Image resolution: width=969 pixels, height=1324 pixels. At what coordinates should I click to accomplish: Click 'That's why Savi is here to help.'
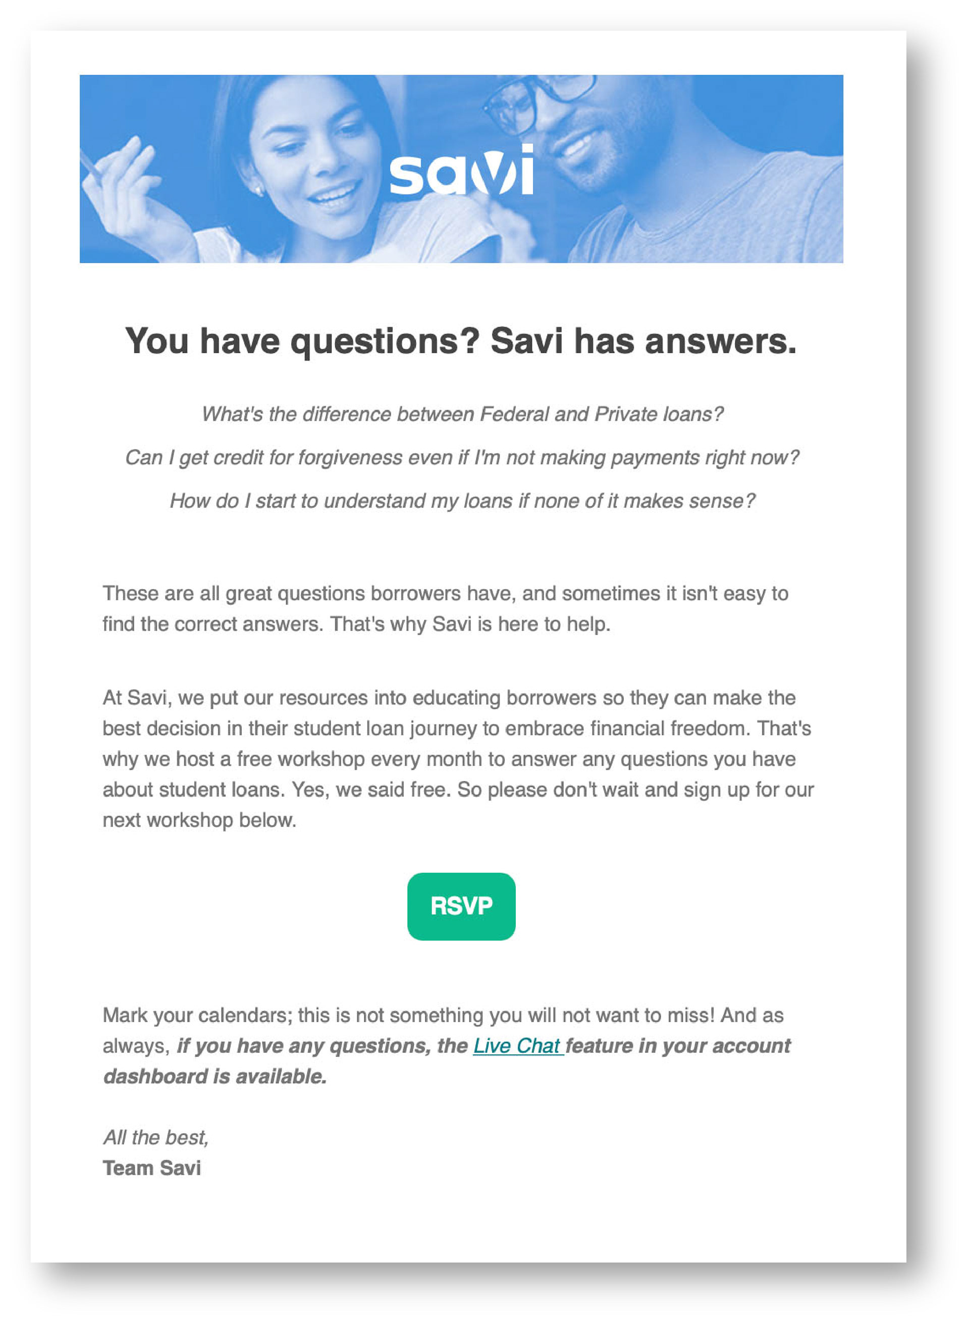[x=470, y=623]
